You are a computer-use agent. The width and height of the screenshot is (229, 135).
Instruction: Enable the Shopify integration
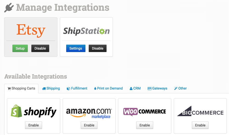coord(33,125)
